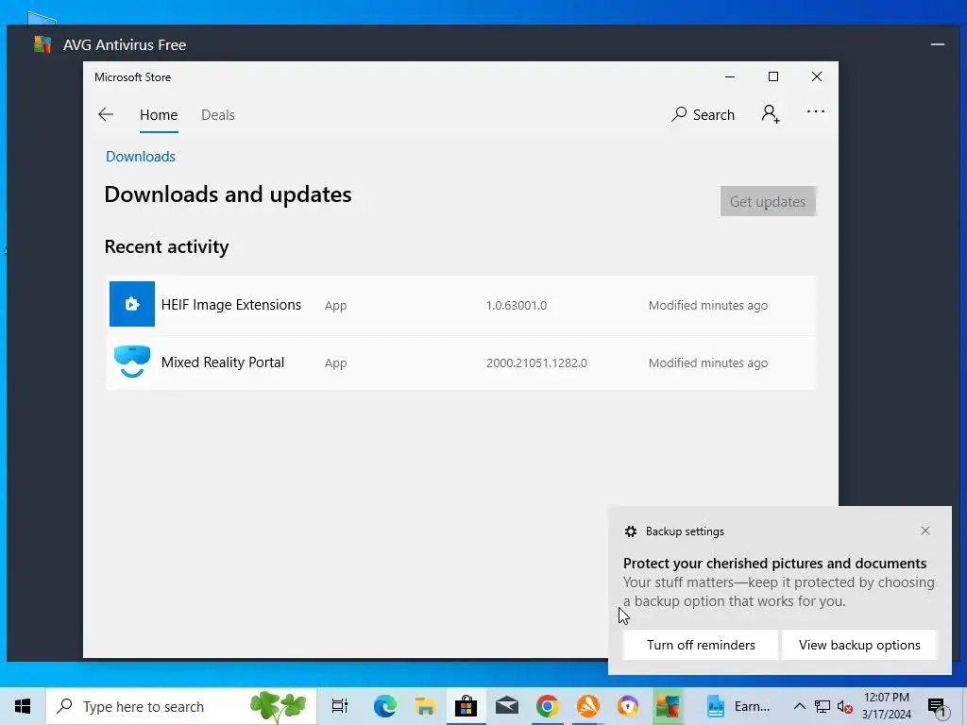Image resolution: width=967 pixels, height=725 pixels.
Task: Go back using the Store back arrow
Action: 106,114
